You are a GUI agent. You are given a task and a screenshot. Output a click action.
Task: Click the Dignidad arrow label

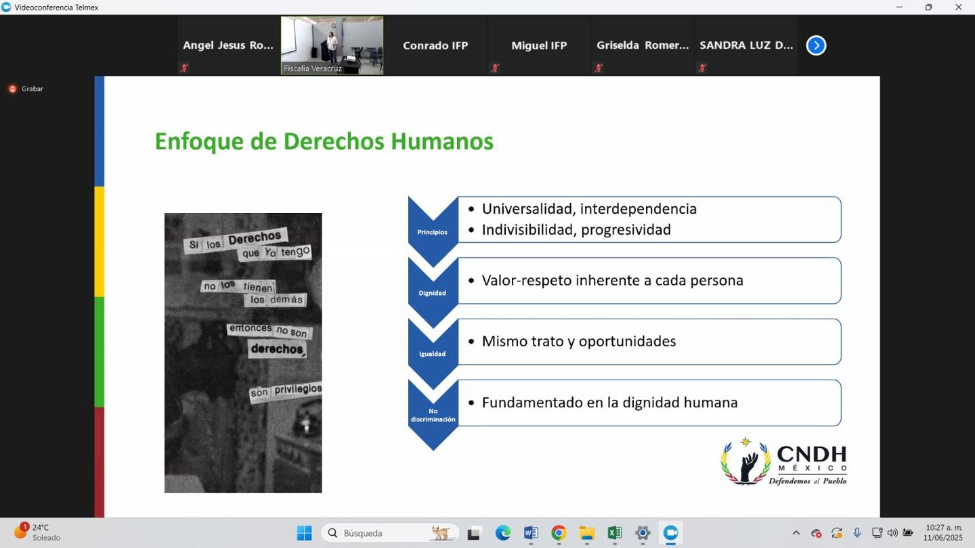(x=433, y=293)
